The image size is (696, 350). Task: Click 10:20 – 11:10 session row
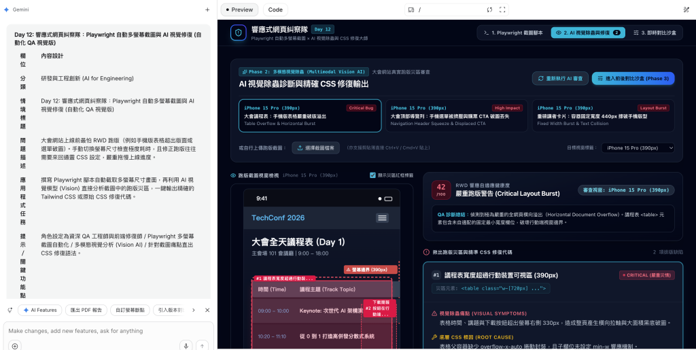(321, 336)
